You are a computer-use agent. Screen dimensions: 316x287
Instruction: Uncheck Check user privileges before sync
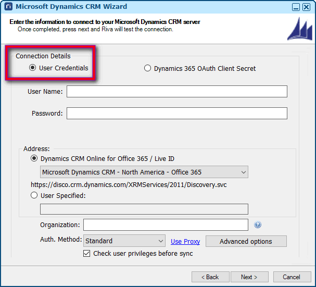[x=86, y=253]
